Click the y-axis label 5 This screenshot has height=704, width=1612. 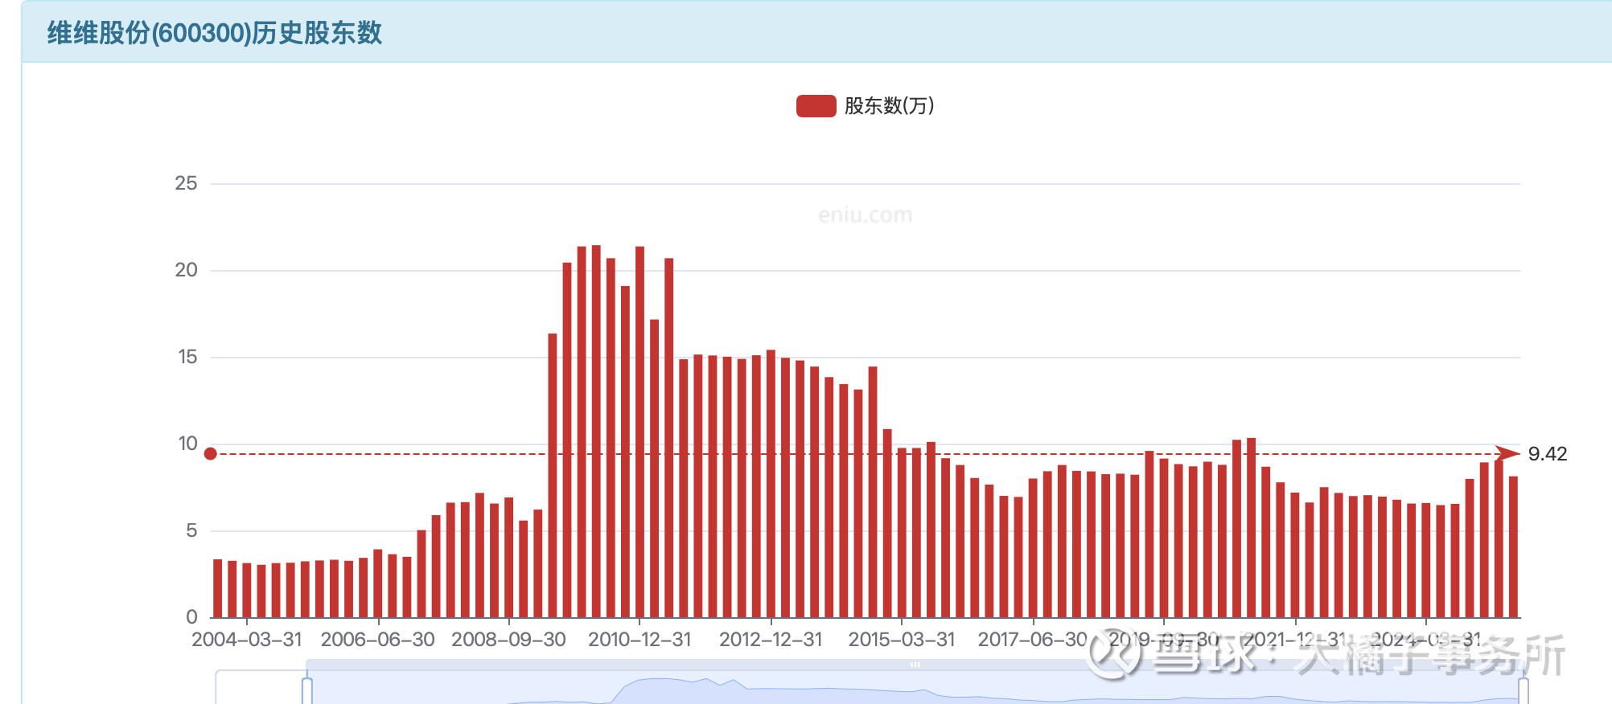click(x=191, y=530)
